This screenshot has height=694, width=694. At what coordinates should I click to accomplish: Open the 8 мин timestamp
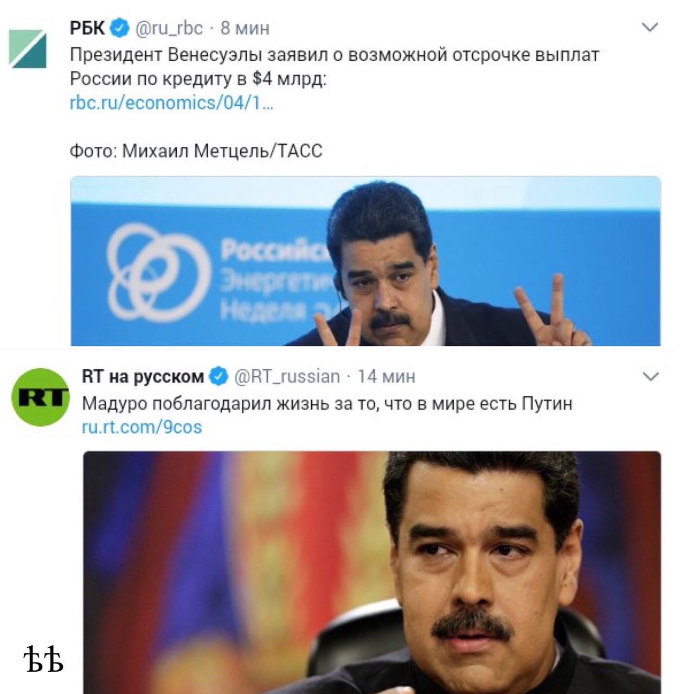[x=245, y=28]
